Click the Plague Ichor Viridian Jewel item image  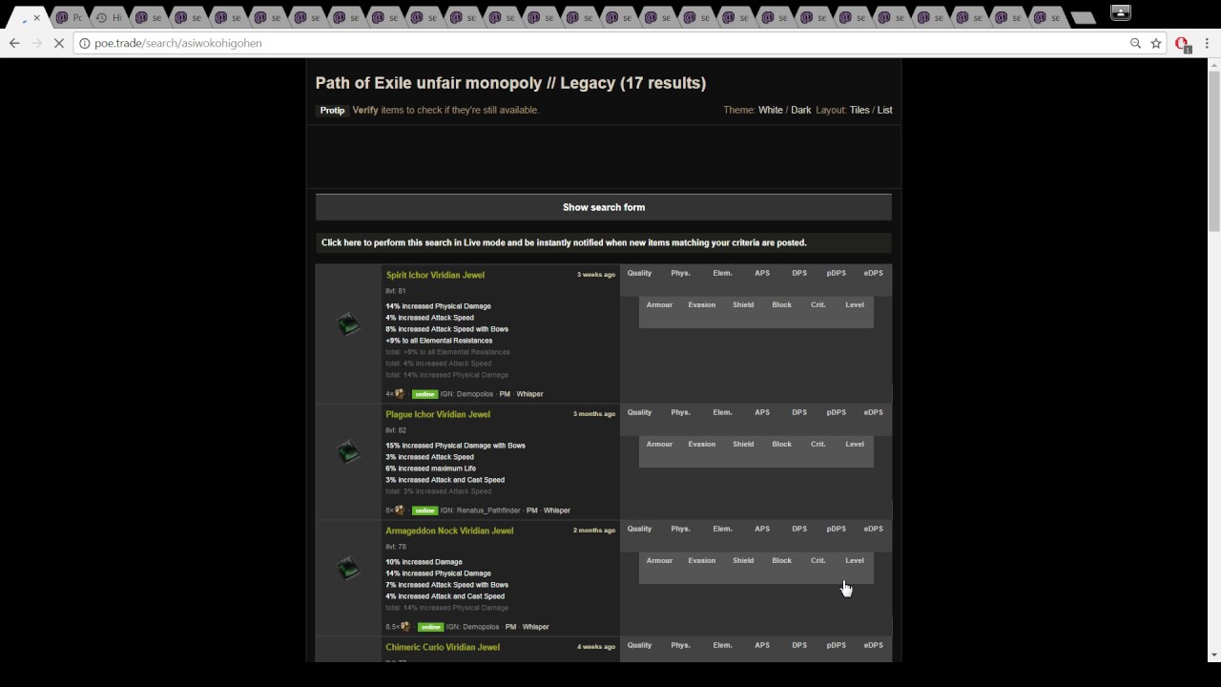348,452
